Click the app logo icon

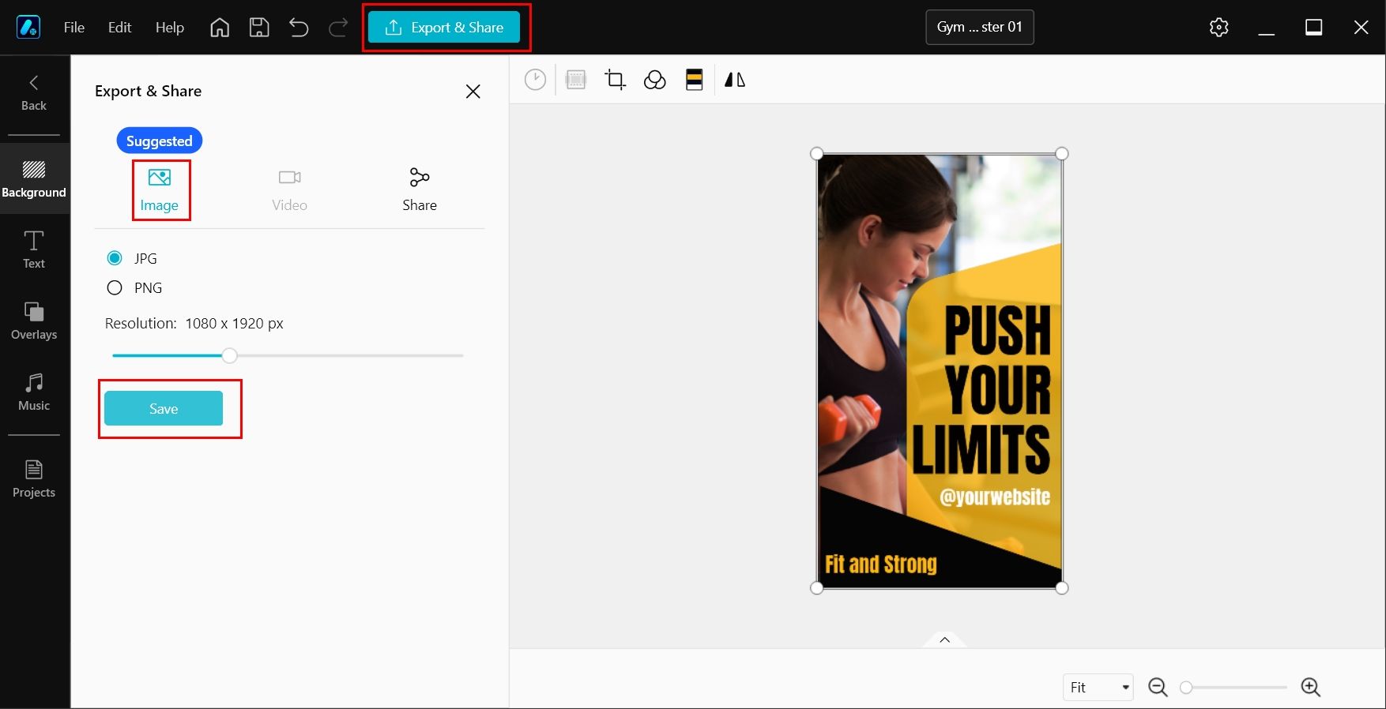(28, 27)
